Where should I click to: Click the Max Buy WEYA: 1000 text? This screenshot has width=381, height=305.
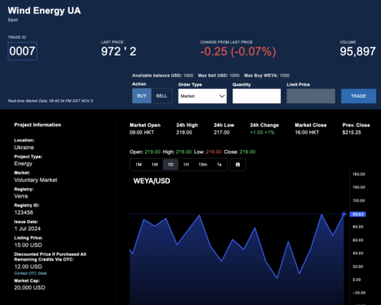click(x=267, y=75)
